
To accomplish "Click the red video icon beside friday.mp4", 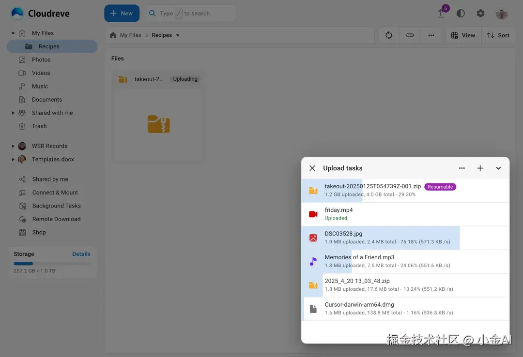I will click(x=313, y=214).
